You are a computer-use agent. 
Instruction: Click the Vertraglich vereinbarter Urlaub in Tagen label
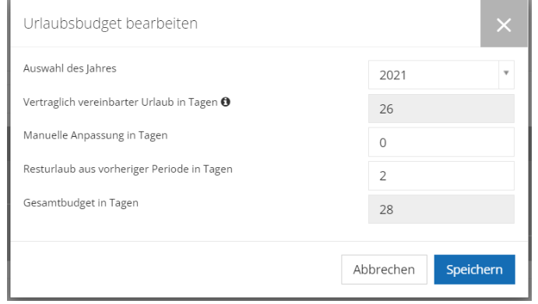121,102
